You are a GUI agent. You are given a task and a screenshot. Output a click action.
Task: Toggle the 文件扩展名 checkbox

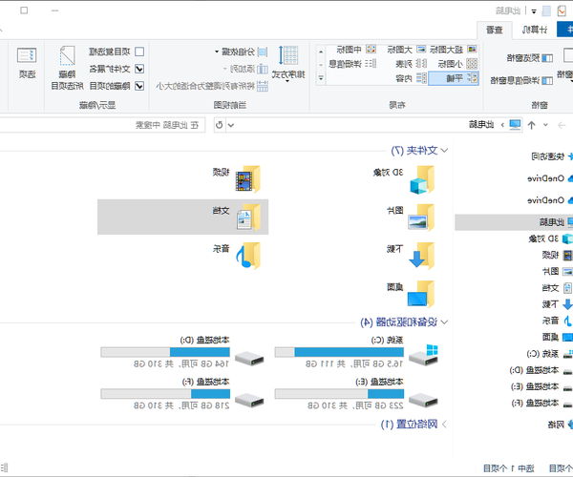(139, 69)
